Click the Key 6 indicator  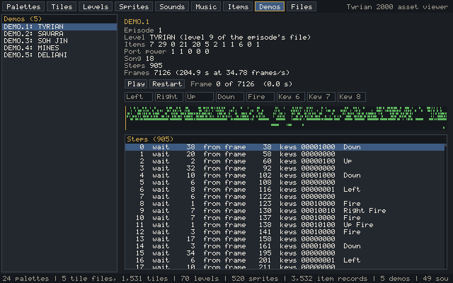[291, 97]
